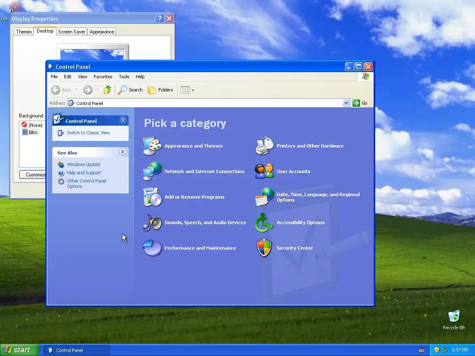Switch to Appearance tab in Display Properties
Image resolution: width=475 pixels, height=356 pixels.
pyautogui.click(x=102, y=32)
